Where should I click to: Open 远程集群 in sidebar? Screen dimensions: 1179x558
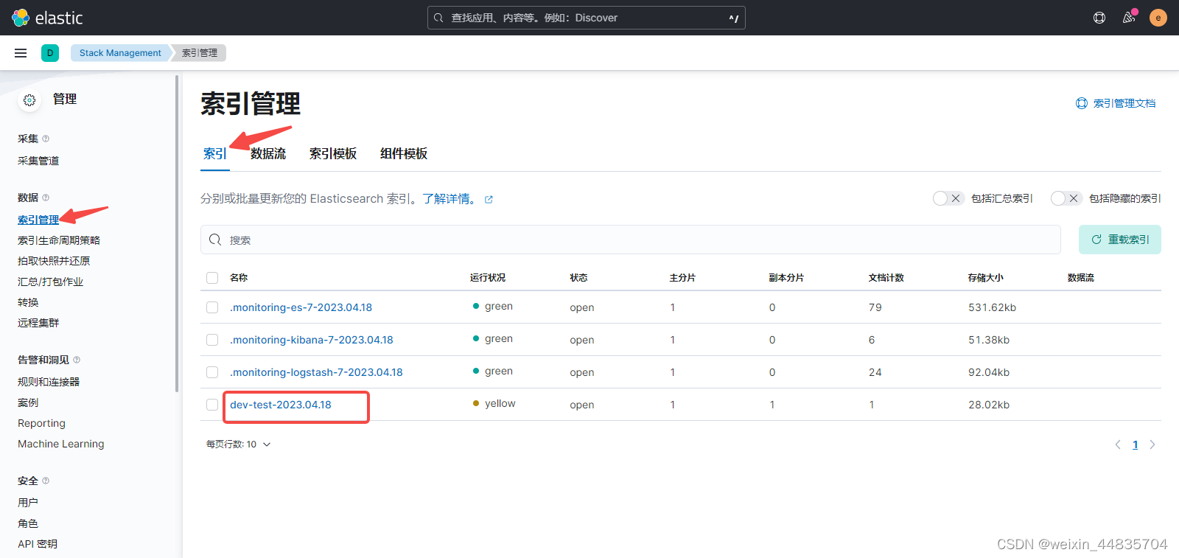[x=38, y=323]
